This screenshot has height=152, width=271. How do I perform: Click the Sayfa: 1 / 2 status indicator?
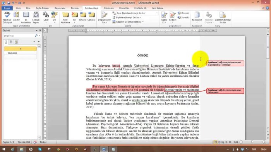coord(9,142)
